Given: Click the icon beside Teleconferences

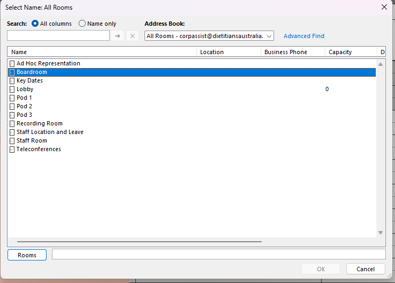Looking at the screenshot, I should point(12,150).
